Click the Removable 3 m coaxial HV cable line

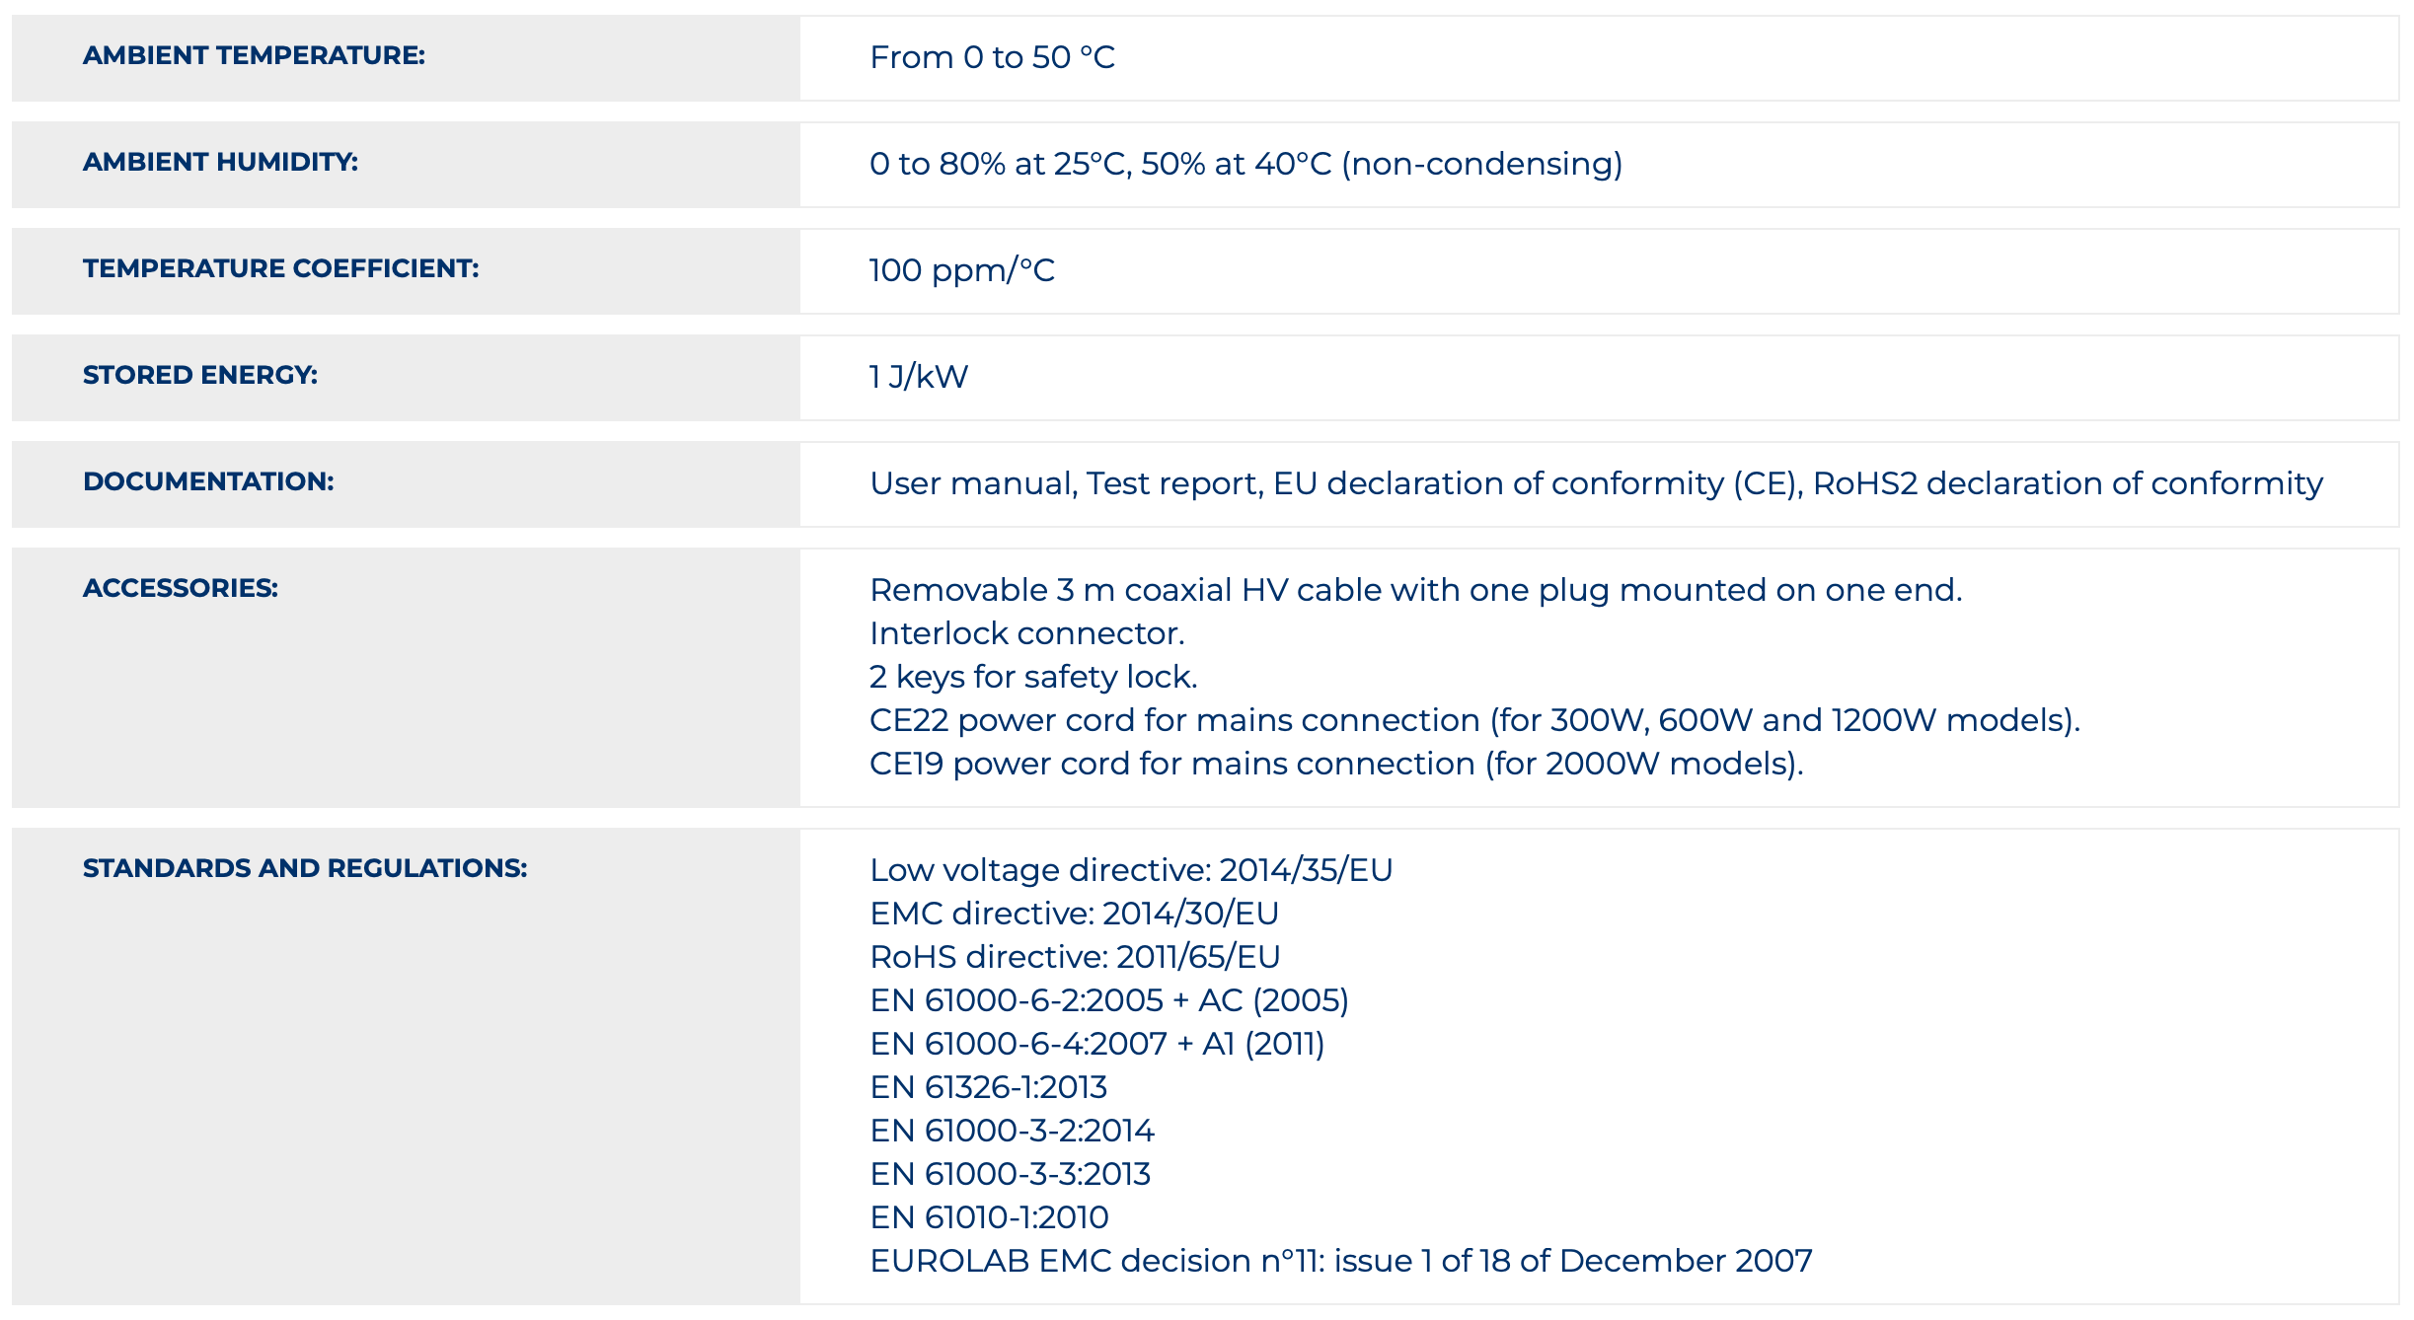[x=1415, y=590]
